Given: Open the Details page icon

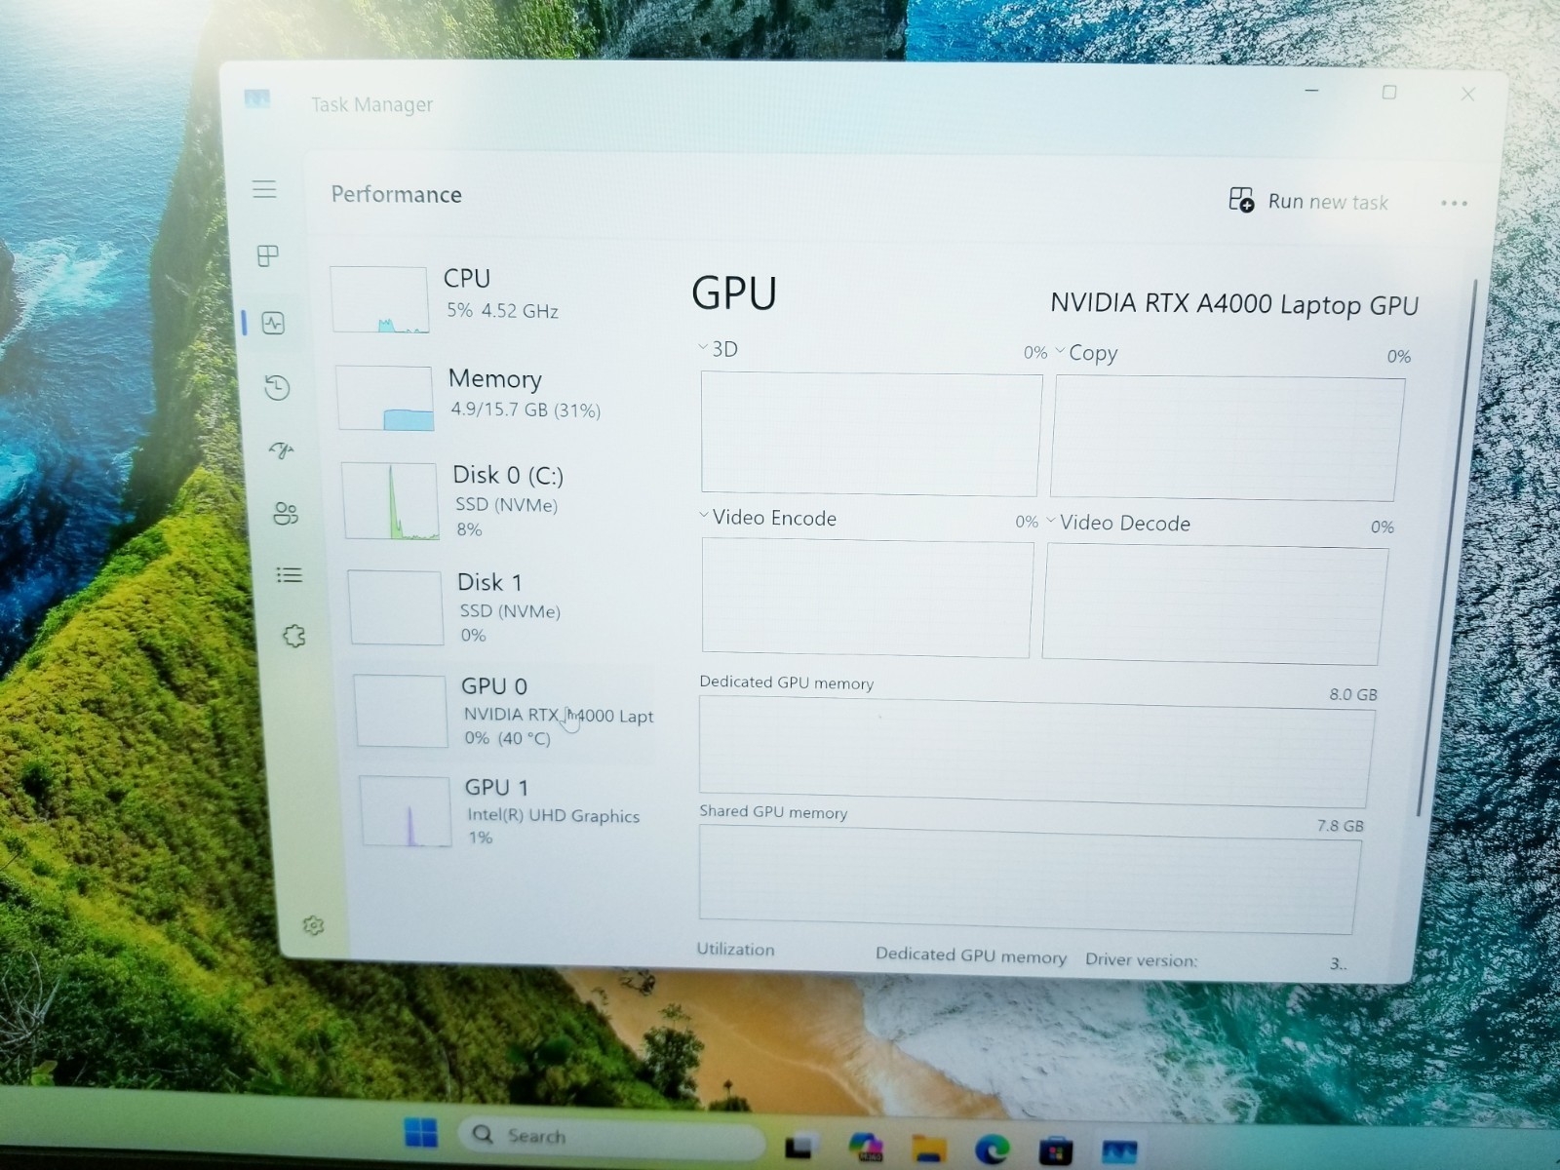Looking at the screenshot, I should pos(290,575).
